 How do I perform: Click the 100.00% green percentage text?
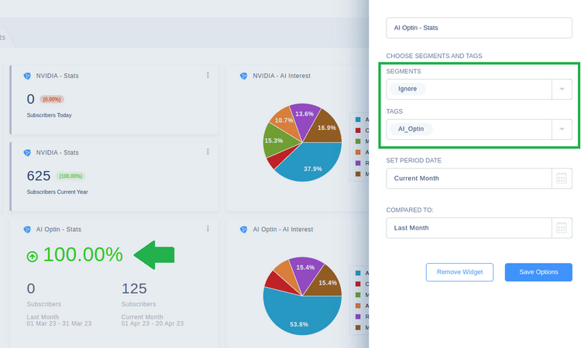(x=83, y=254)
